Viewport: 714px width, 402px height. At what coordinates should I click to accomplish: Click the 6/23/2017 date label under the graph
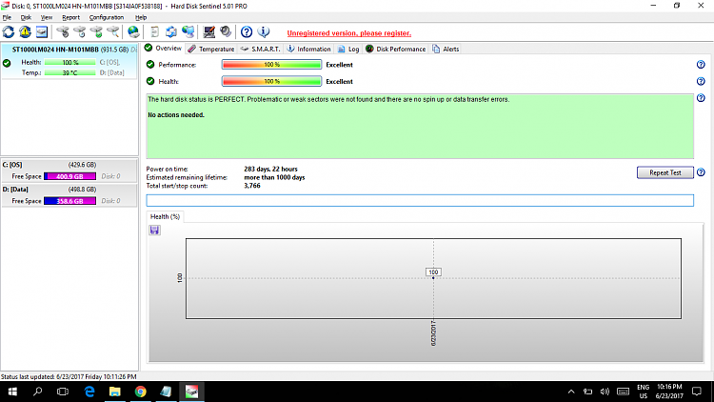tap(433, 333)
